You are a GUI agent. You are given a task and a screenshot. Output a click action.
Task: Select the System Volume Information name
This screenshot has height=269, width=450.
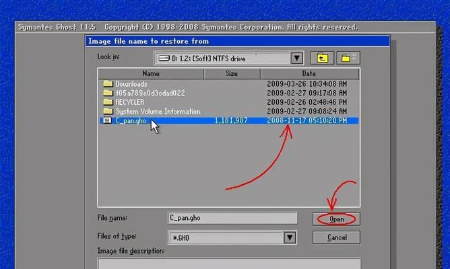pyautogui.click(x=158, y=112)
